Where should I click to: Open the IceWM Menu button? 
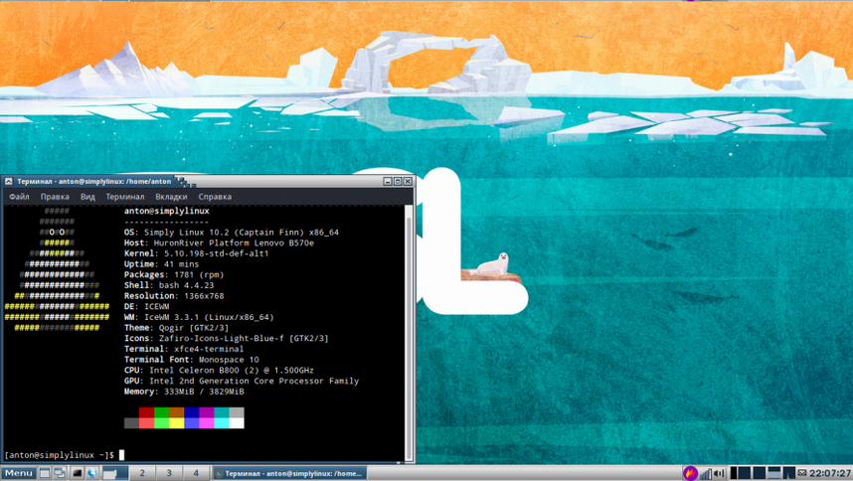pyautogui.click(x=19, y=473)
